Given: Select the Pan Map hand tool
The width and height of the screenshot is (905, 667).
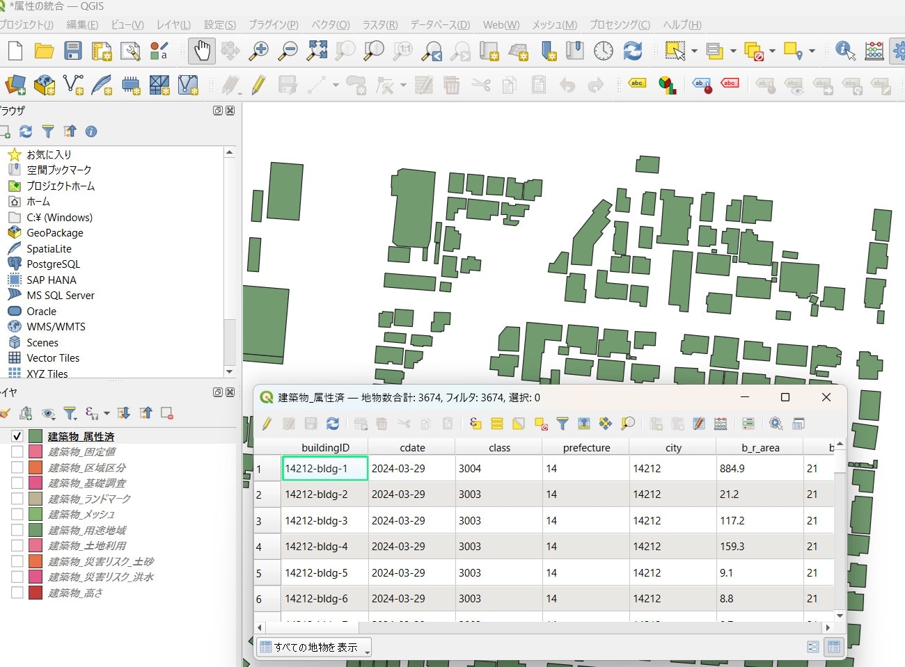Looking at the screenshot, I should (202, 51).
